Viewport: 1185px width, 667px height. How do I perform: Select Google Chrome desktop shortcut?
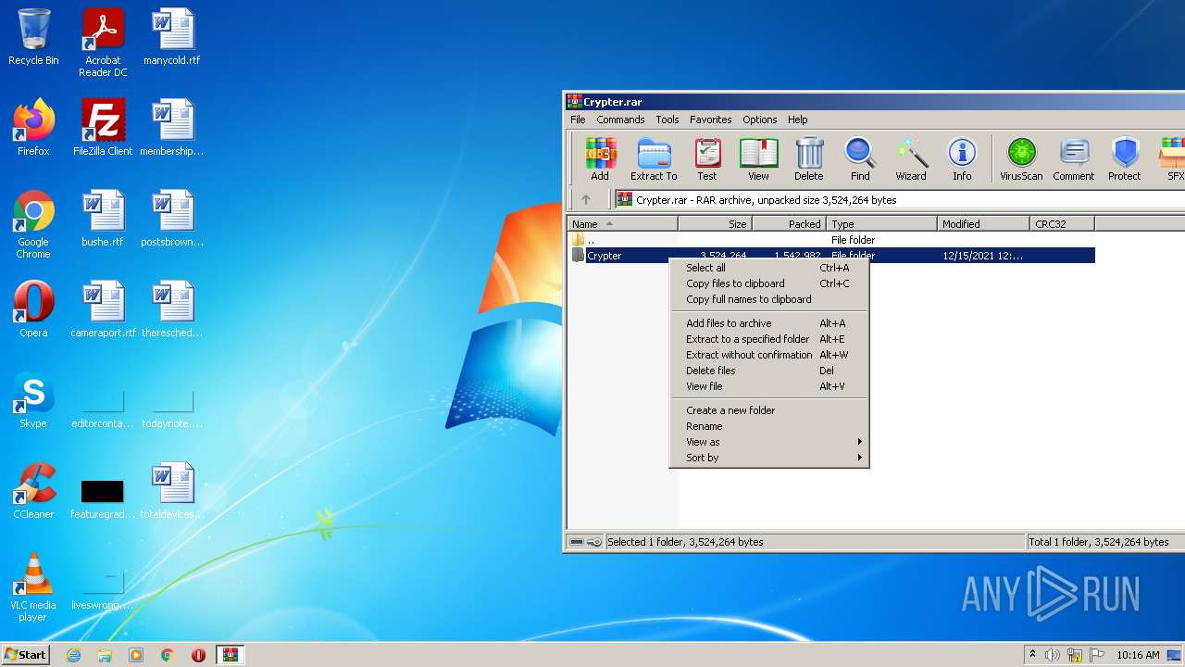click(33, 224)
